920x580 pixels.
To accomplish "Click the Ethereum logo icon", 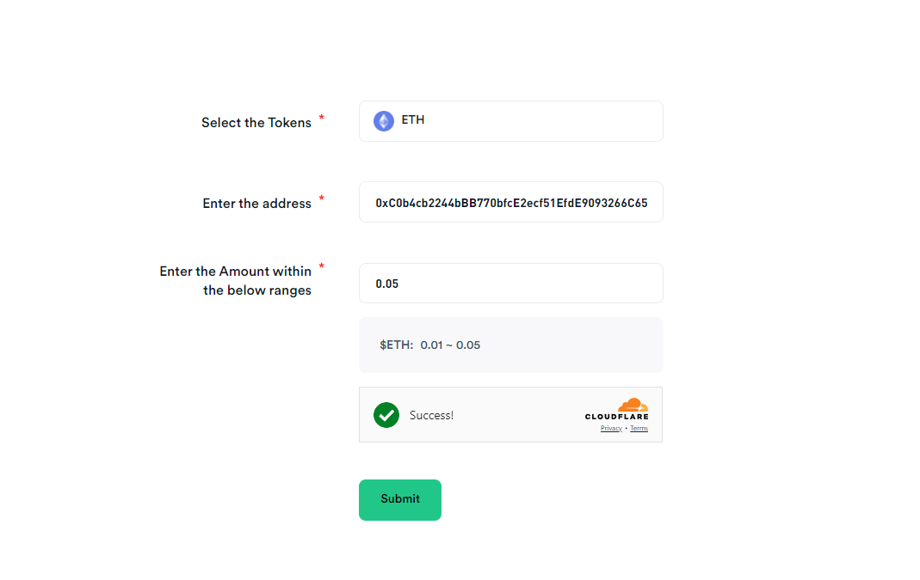I will pos(383,121).
